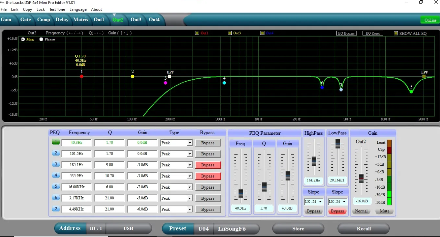Screen dimensions: 440x237
Task: Select PEQ band 5 number button
Action: click(56, 187)
